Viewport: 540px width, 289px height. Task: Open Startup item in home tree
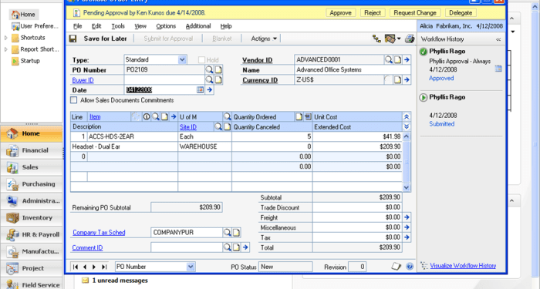pyautogui.click(x=30, y=61)
